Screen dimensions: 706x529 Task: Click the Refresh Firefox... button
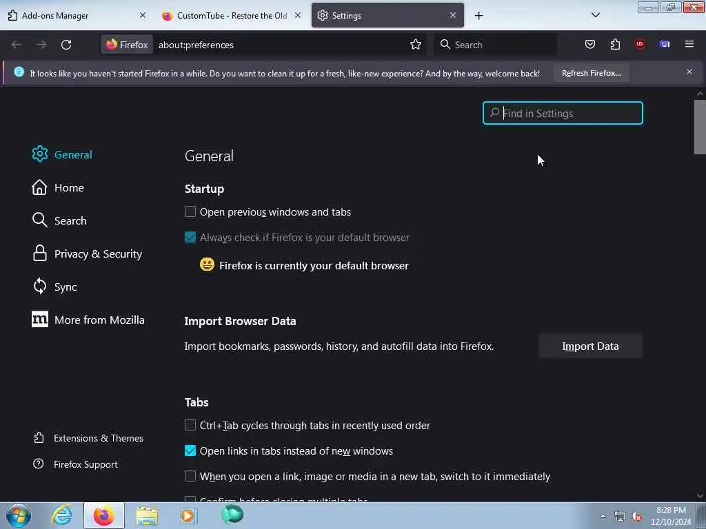point(591,73)
